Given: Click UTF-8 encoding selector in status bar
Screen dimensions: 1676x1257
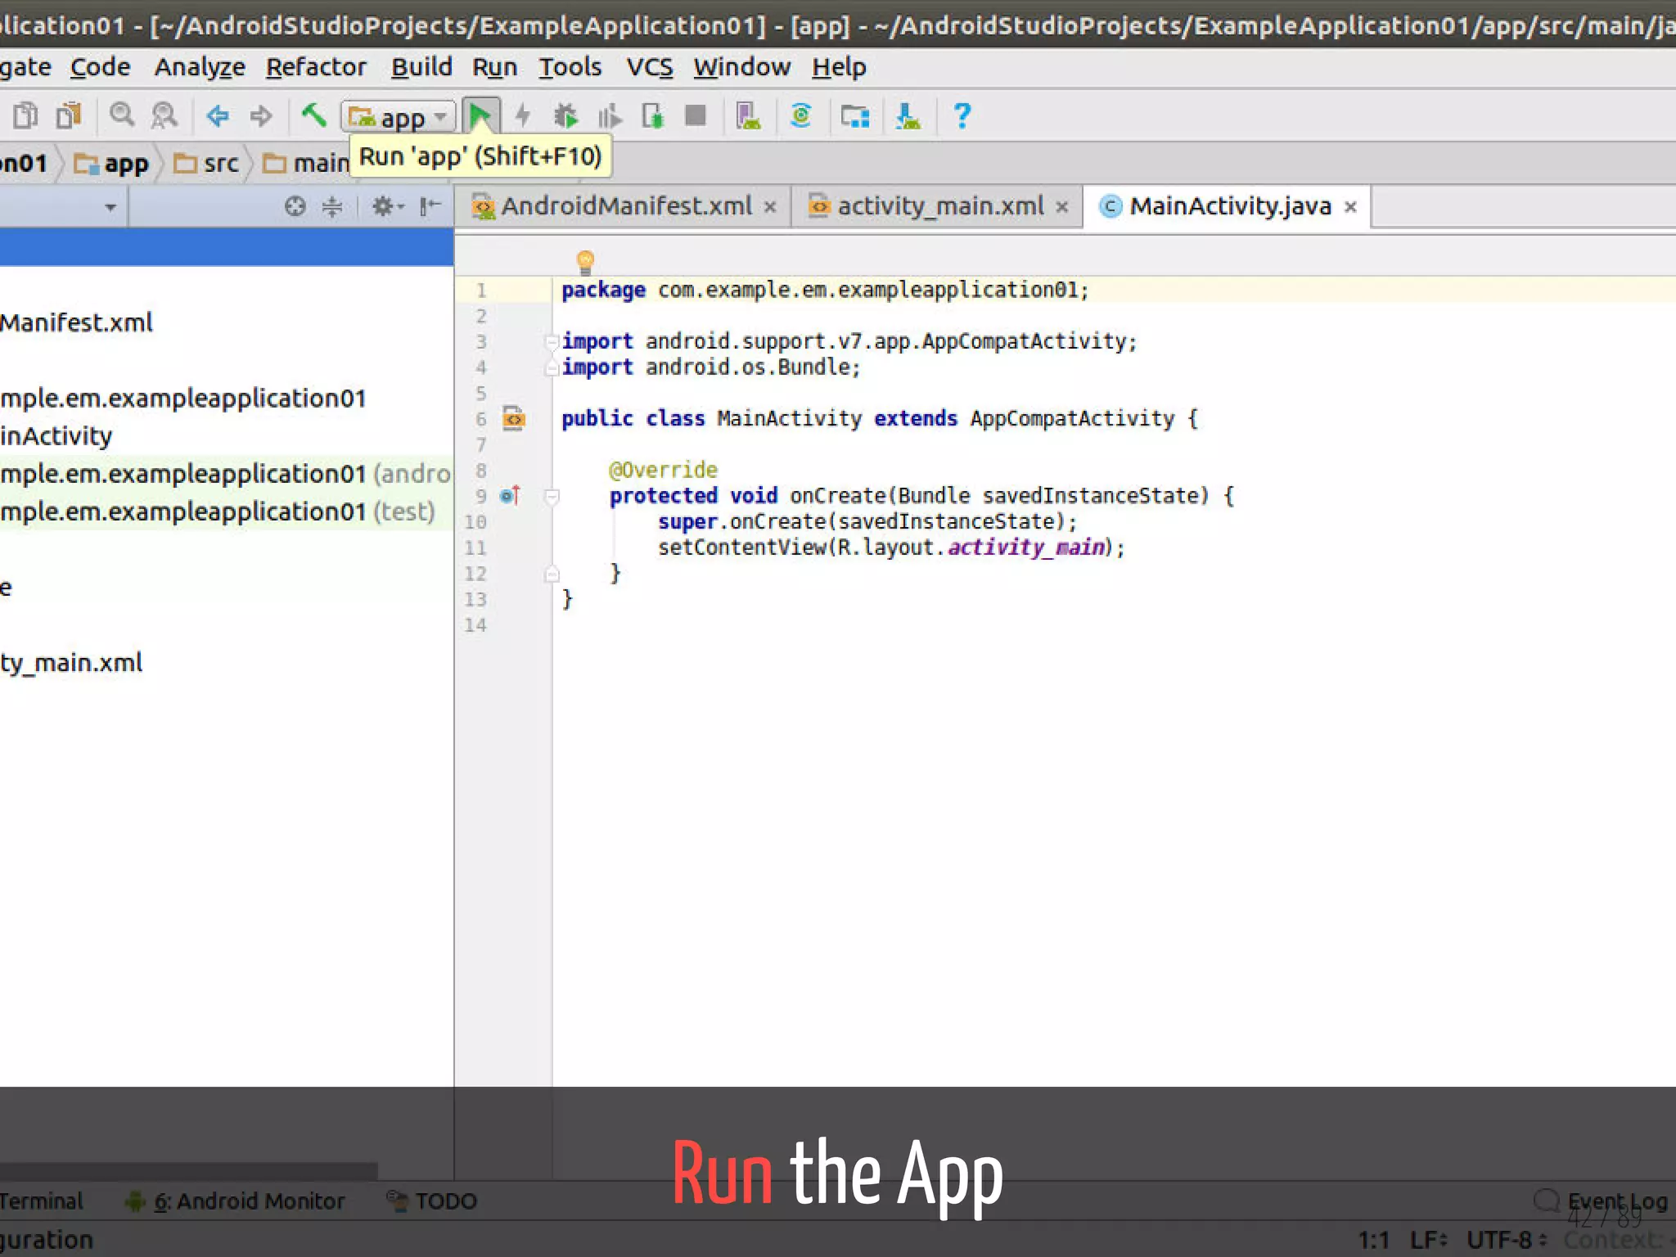Looking at the screenshot, I should click(1507, 1240).
